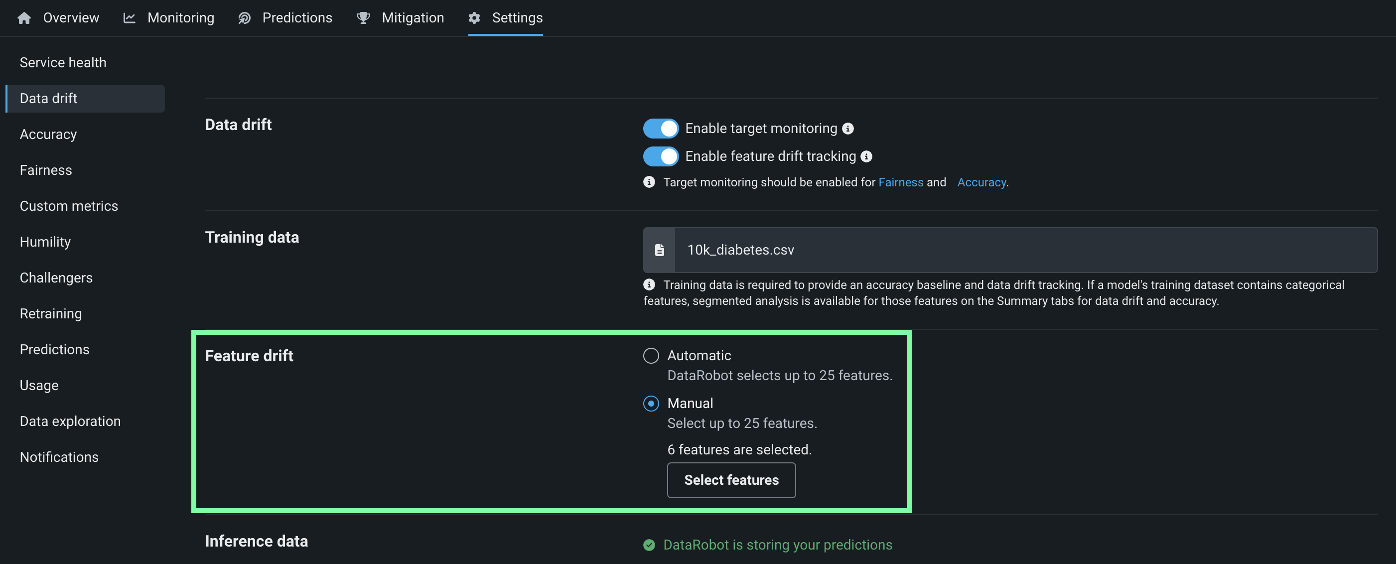Click the 10k_diabetes.csv training data field
The image size is (1396, 564).
pos(1024,250)
